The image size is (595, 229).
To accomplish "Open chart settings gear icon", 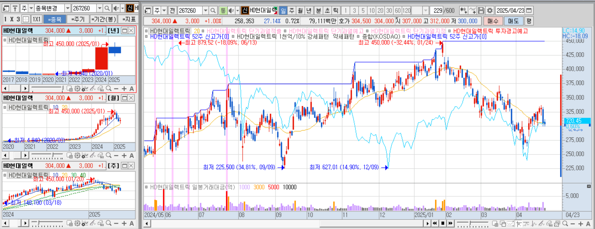I will pyautogui.click(x=490, y=11).
